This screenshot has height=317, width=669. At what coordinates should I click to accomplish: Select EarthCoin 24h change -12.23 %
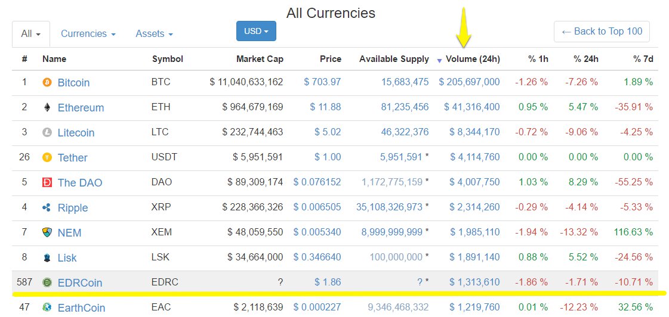(x=578, y=307)
